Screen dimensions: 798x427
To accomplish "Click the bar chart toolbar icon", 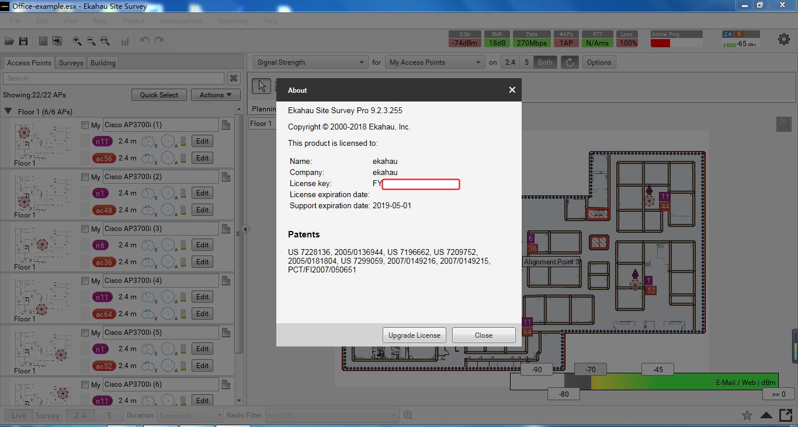I will point(125,41).
